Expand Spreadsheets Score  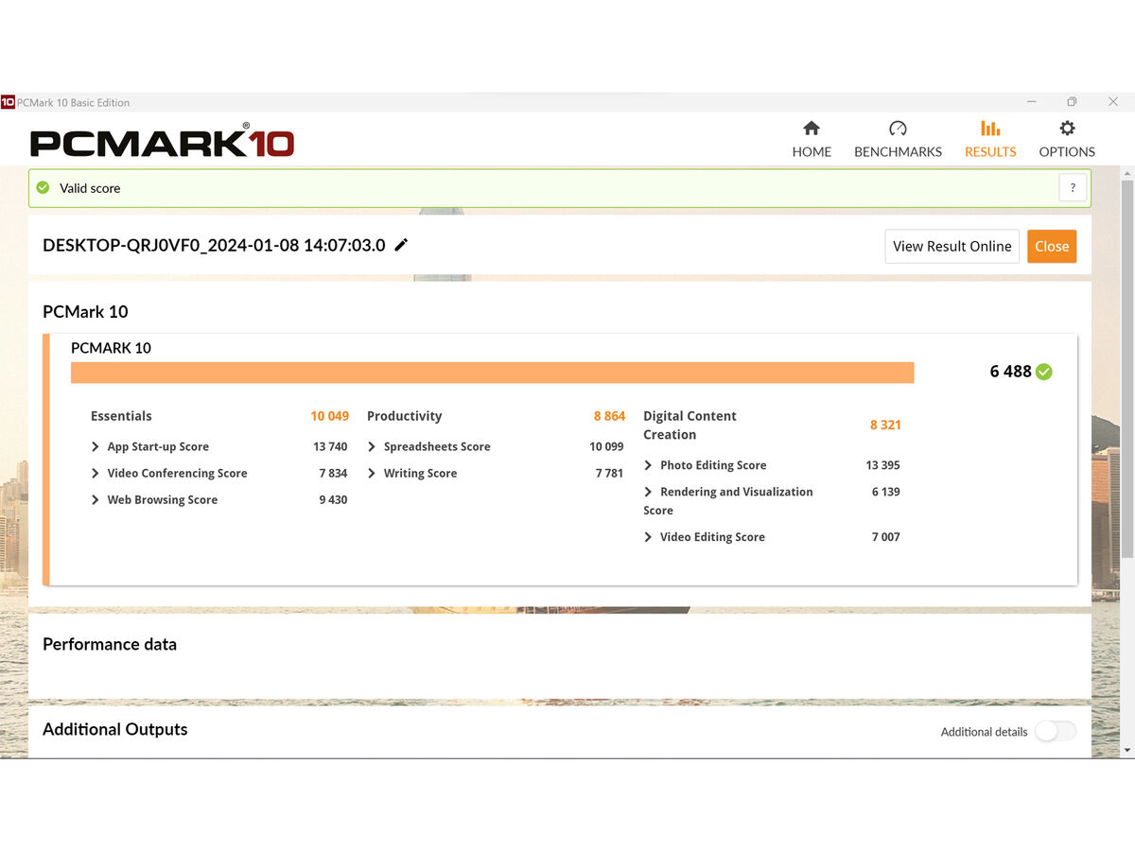click(x=372, y=446)
